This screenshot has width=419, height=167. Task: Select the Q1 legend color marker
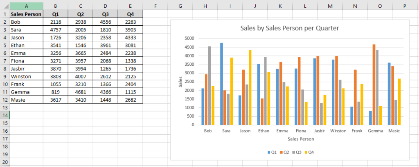click(x=269, y=153)
